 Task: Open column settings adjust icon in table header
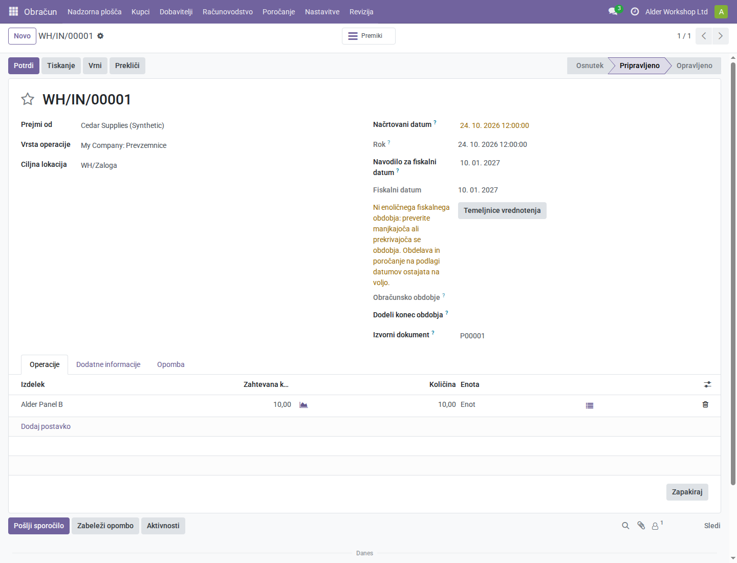(707, 384)
